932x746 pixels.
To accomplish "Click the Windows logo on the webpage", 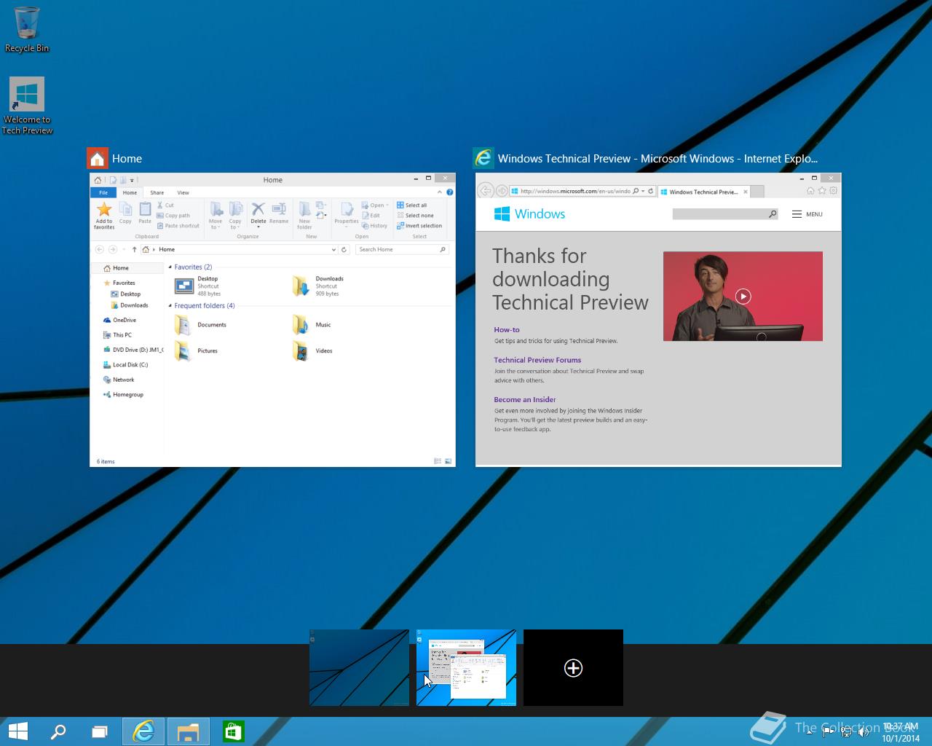I will [529, 213].
